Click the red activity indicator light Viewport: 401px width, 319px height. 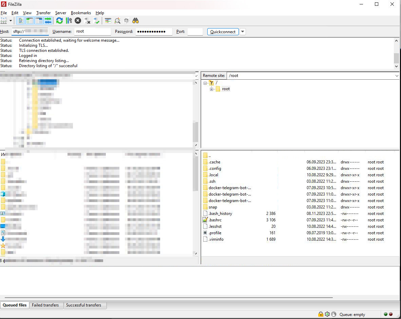click(x=391, y=314)
